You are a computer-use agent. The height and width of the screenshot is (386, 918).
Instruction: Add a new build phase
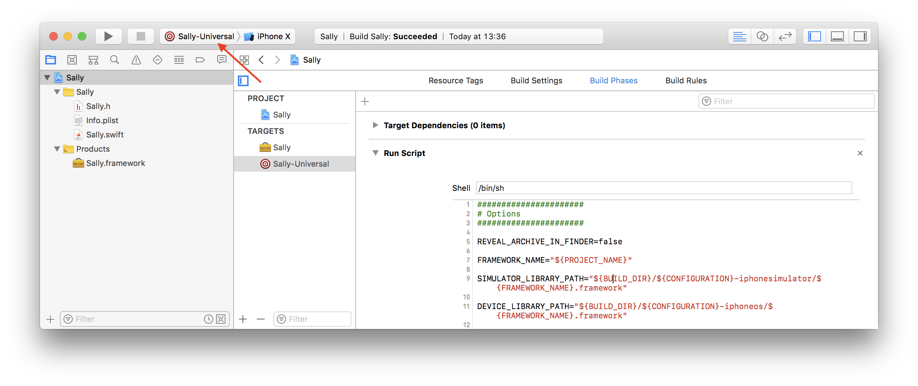pos(365,101)
